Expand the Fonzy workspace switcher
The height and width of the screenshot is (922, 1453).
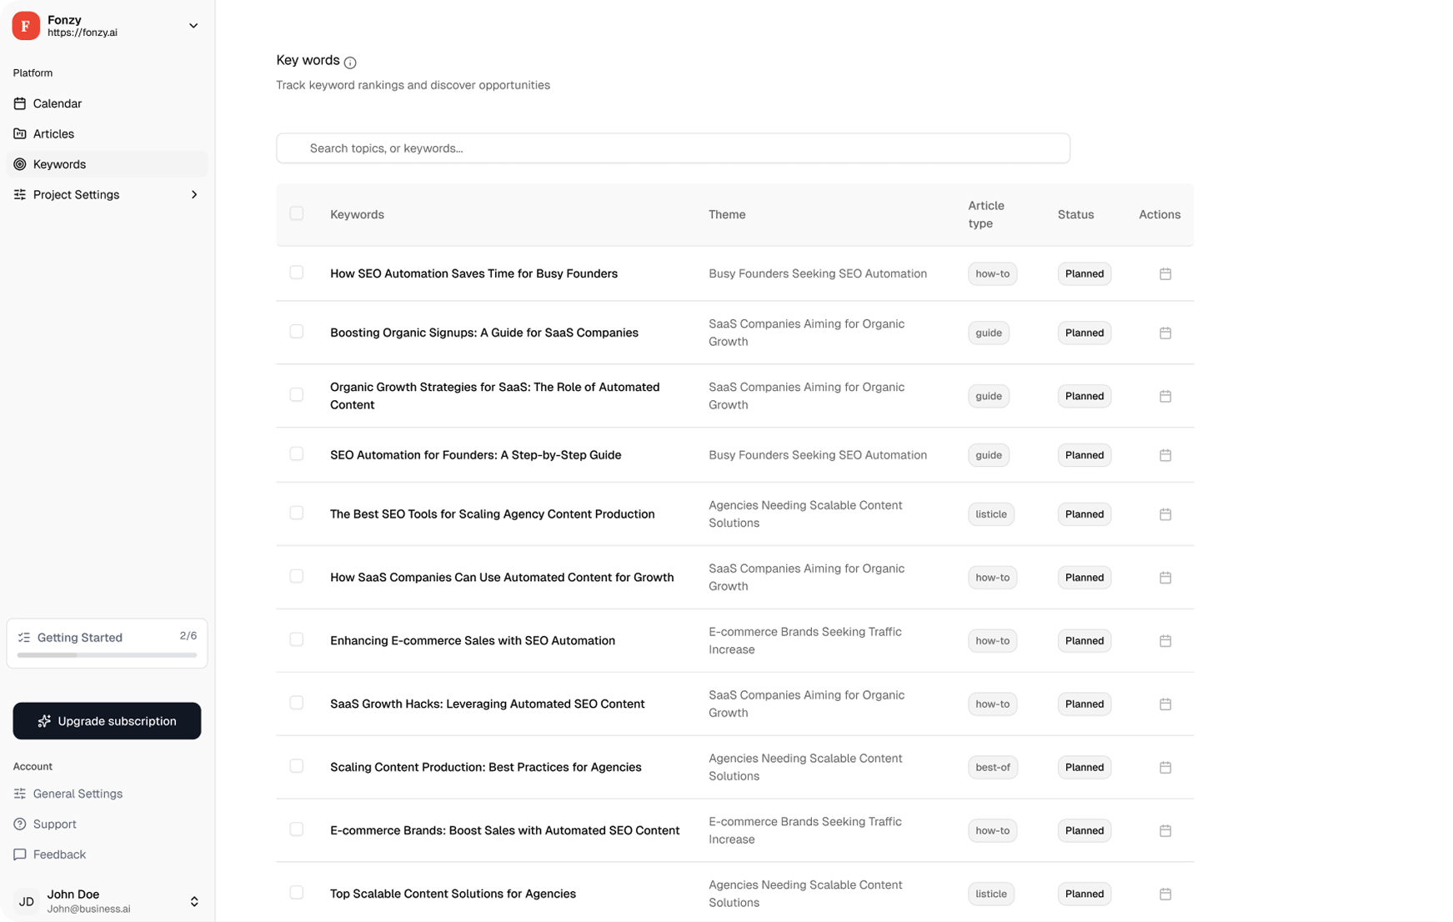point(193,26)
